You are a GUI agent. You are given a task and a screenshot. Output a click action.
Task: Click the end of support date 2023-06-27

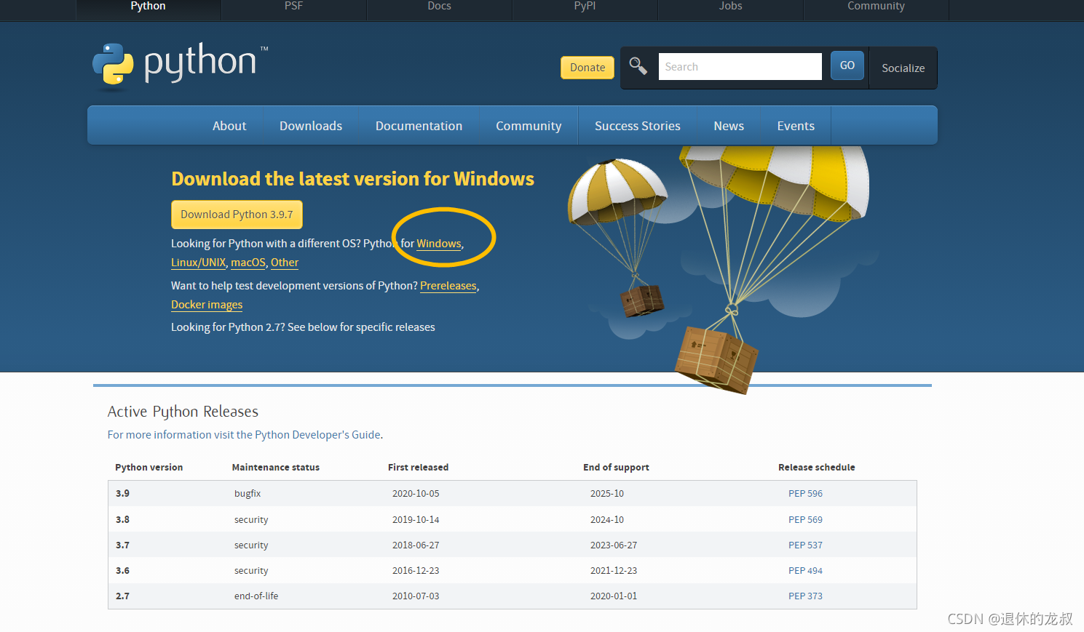coord(614,545)
